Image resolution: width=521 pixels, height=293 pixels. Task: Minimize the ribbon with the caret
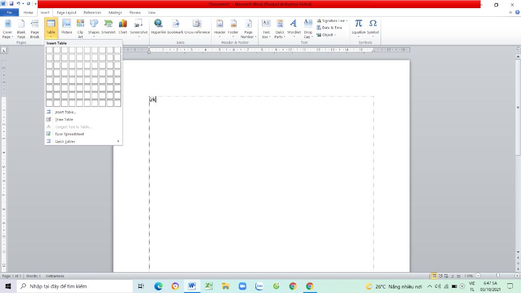coord(510,12)
